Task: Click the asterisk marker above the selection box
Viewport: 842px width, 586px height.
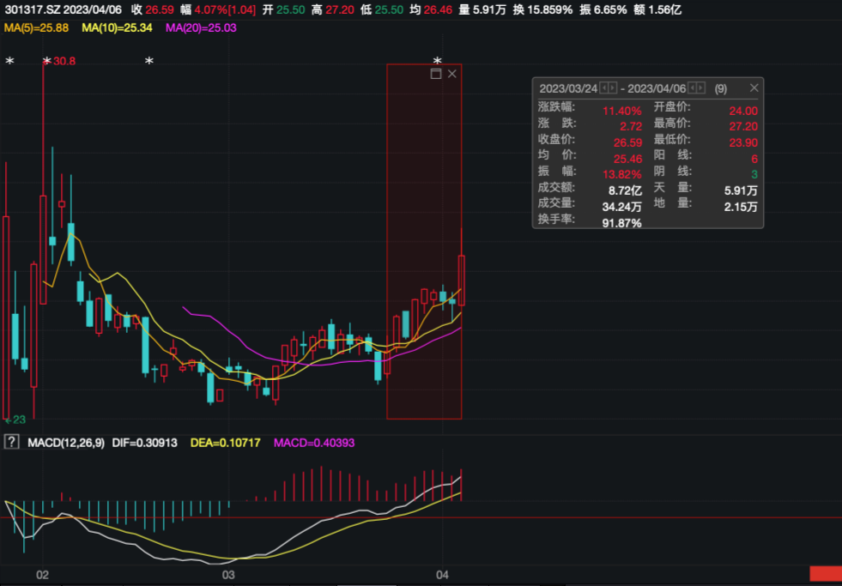Action: click(x=438, y=62)
